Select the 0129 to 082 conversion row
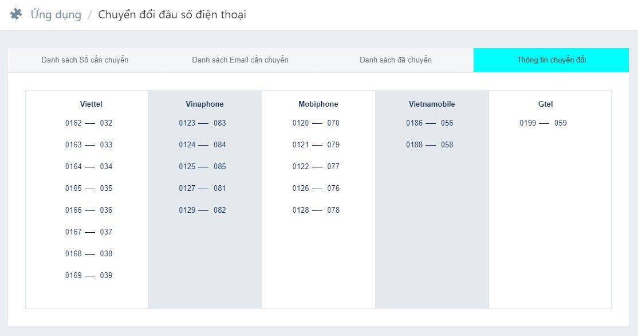This screenshot has height=336, width=638. (202, 210)
